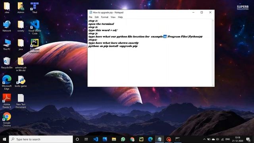Click the Notepad vertical scrollbar
The width and height of the screenshot is (254, 143).
pos(213,53)
